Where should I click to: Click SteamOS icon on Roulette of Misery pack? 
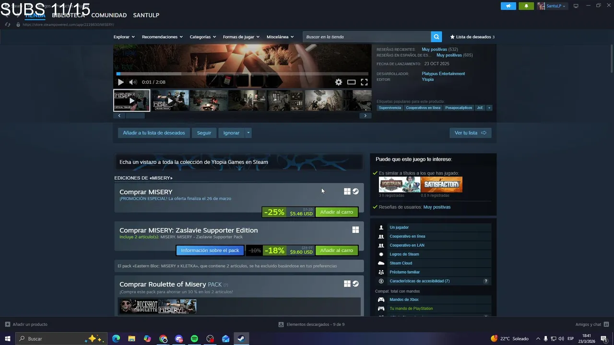point(355,284)
